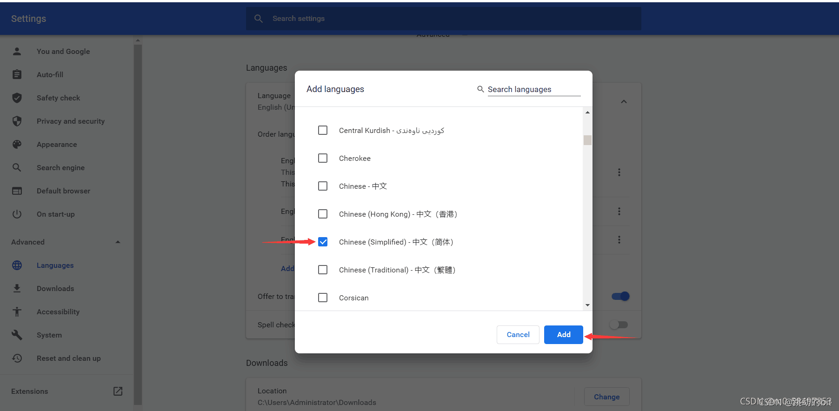Cancel the Add languages dialog
Image resolution: width=839 pixels, height=411 pixels.
(x=518, y=335)
